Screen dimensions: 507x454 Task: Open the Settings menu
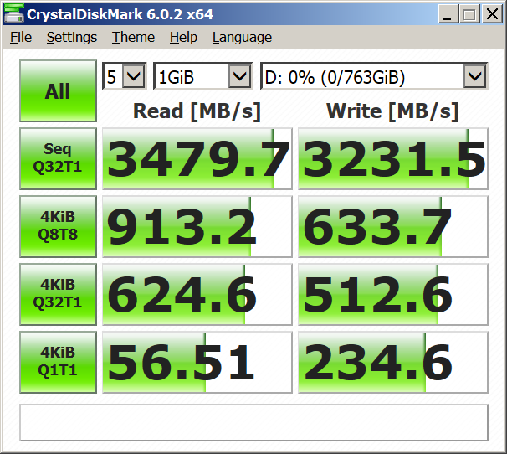pyautogui.click(x=72, y=38)
